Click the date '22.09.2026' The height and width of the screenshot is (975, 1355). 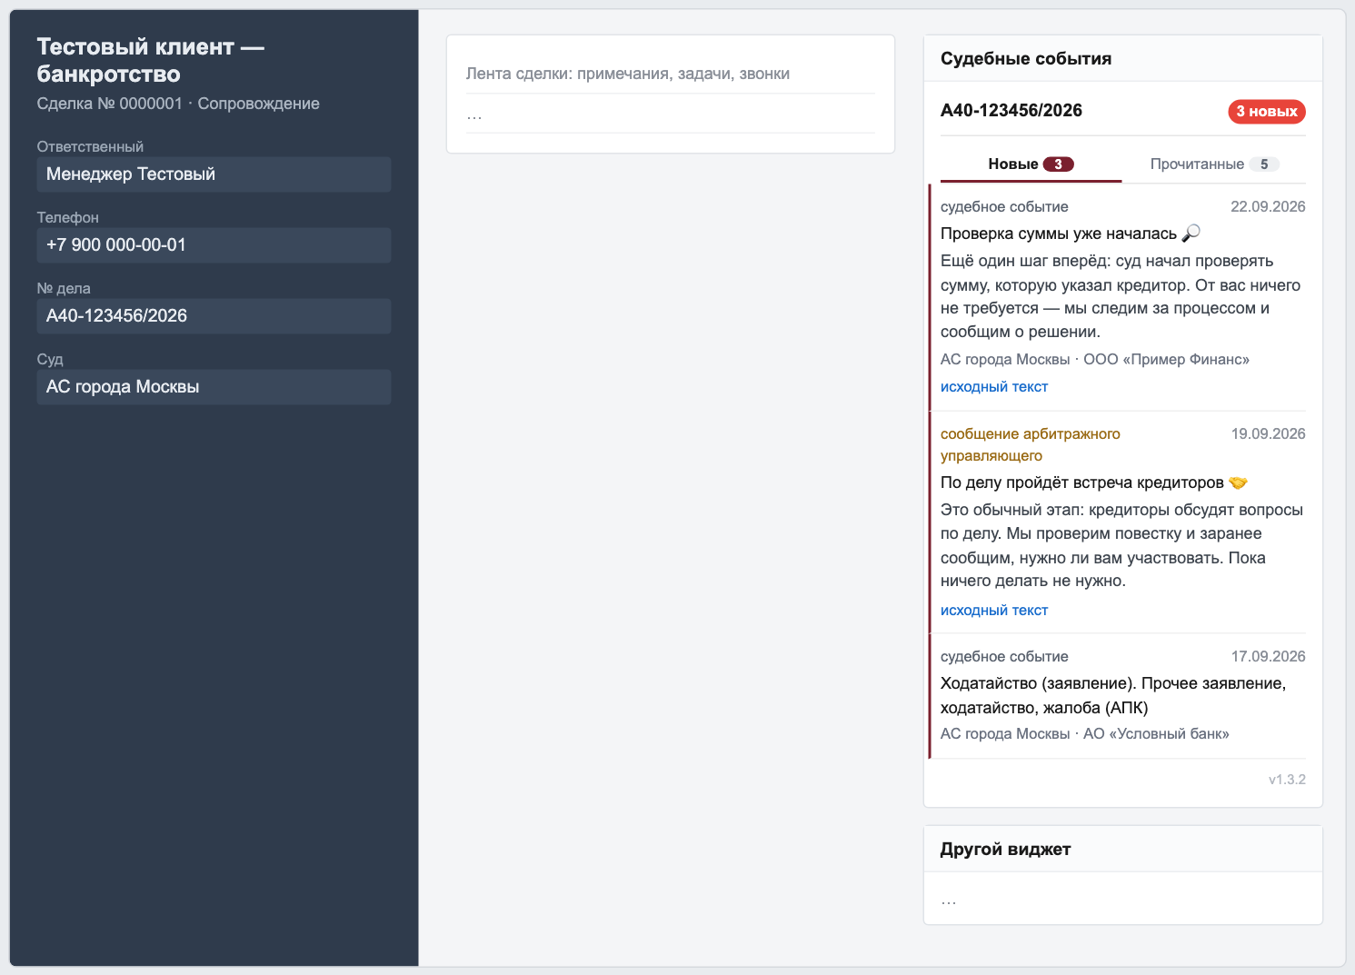click(x=1268, y=207)
